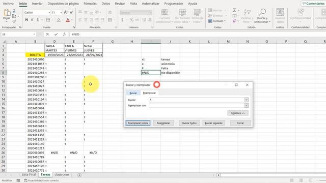Expand the Buscar field history dropdown

[247, 100]
